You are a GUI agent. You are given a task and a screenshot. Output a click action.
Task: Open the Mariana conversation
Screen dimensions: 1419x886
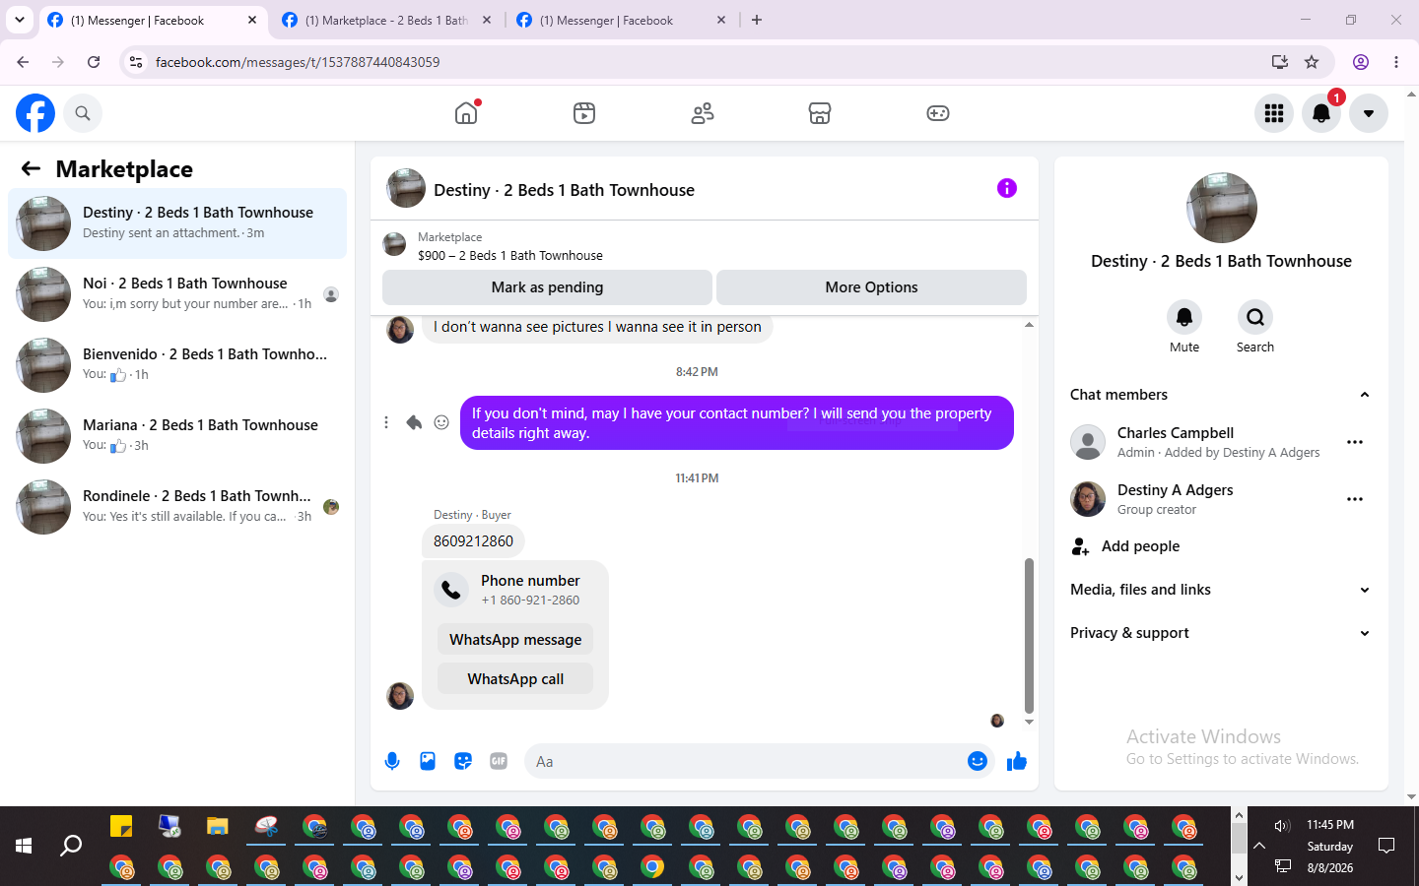(x=177, y=436)
